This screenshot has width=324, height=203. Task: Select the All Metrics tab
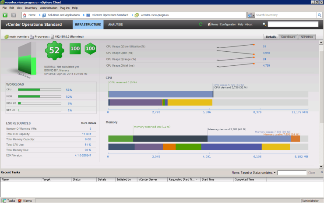306,37
